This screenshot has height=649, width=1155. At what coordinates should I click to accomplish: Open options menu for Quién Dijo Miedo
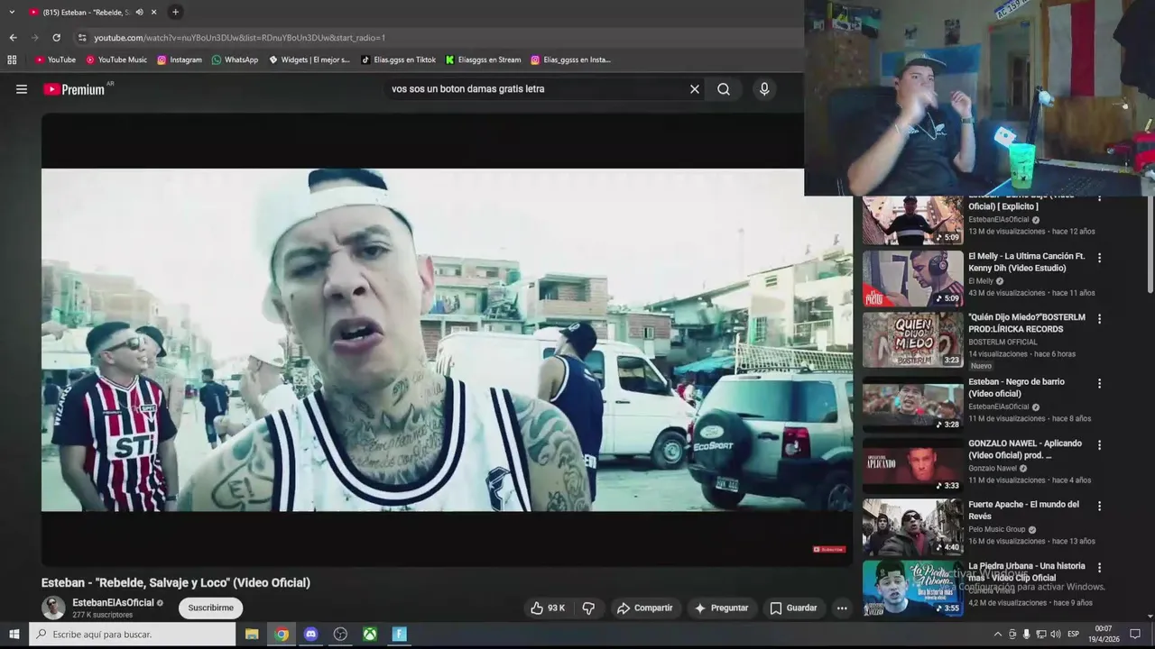point(1099,319)
